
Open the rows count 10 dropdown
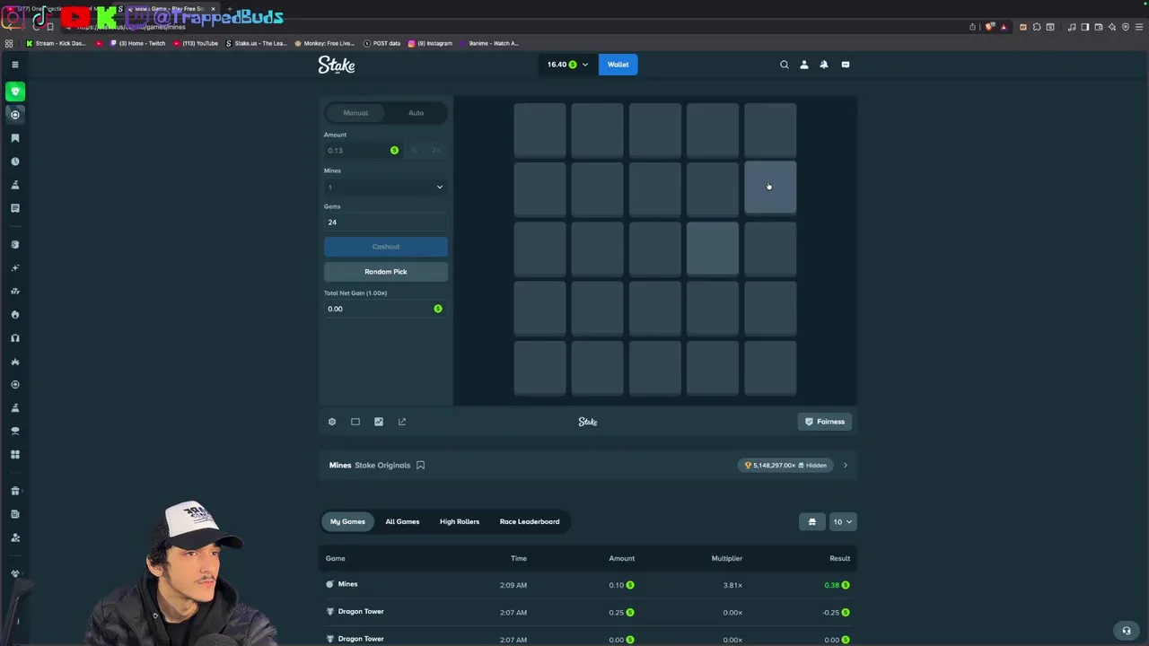pos(843,522)
